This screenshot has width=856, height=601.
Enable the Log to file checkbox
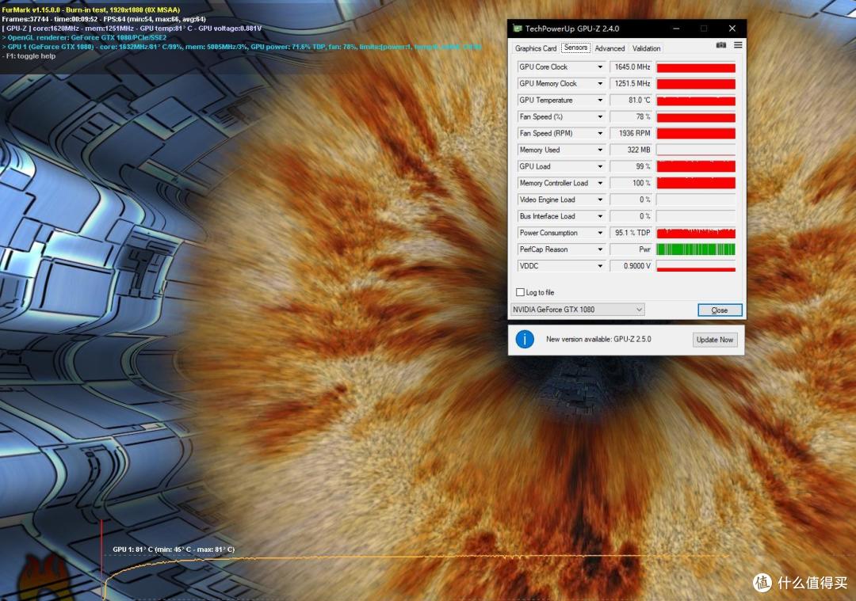pyautogui.click(x=520, y=292)
